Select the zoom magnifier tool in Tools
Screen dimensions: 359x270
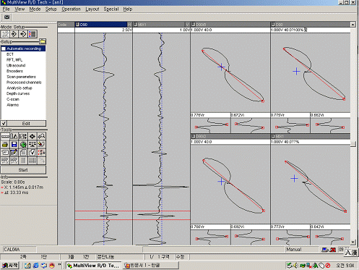pyautogui.click(x=41, y=136)
